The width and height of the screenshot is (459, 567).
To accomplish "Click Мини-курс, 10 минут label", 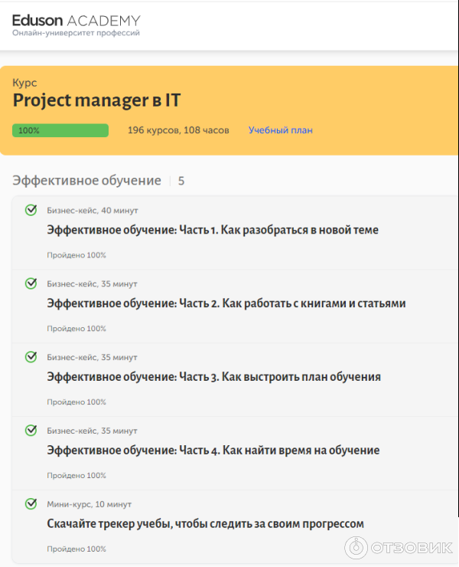I will point(90,504).
